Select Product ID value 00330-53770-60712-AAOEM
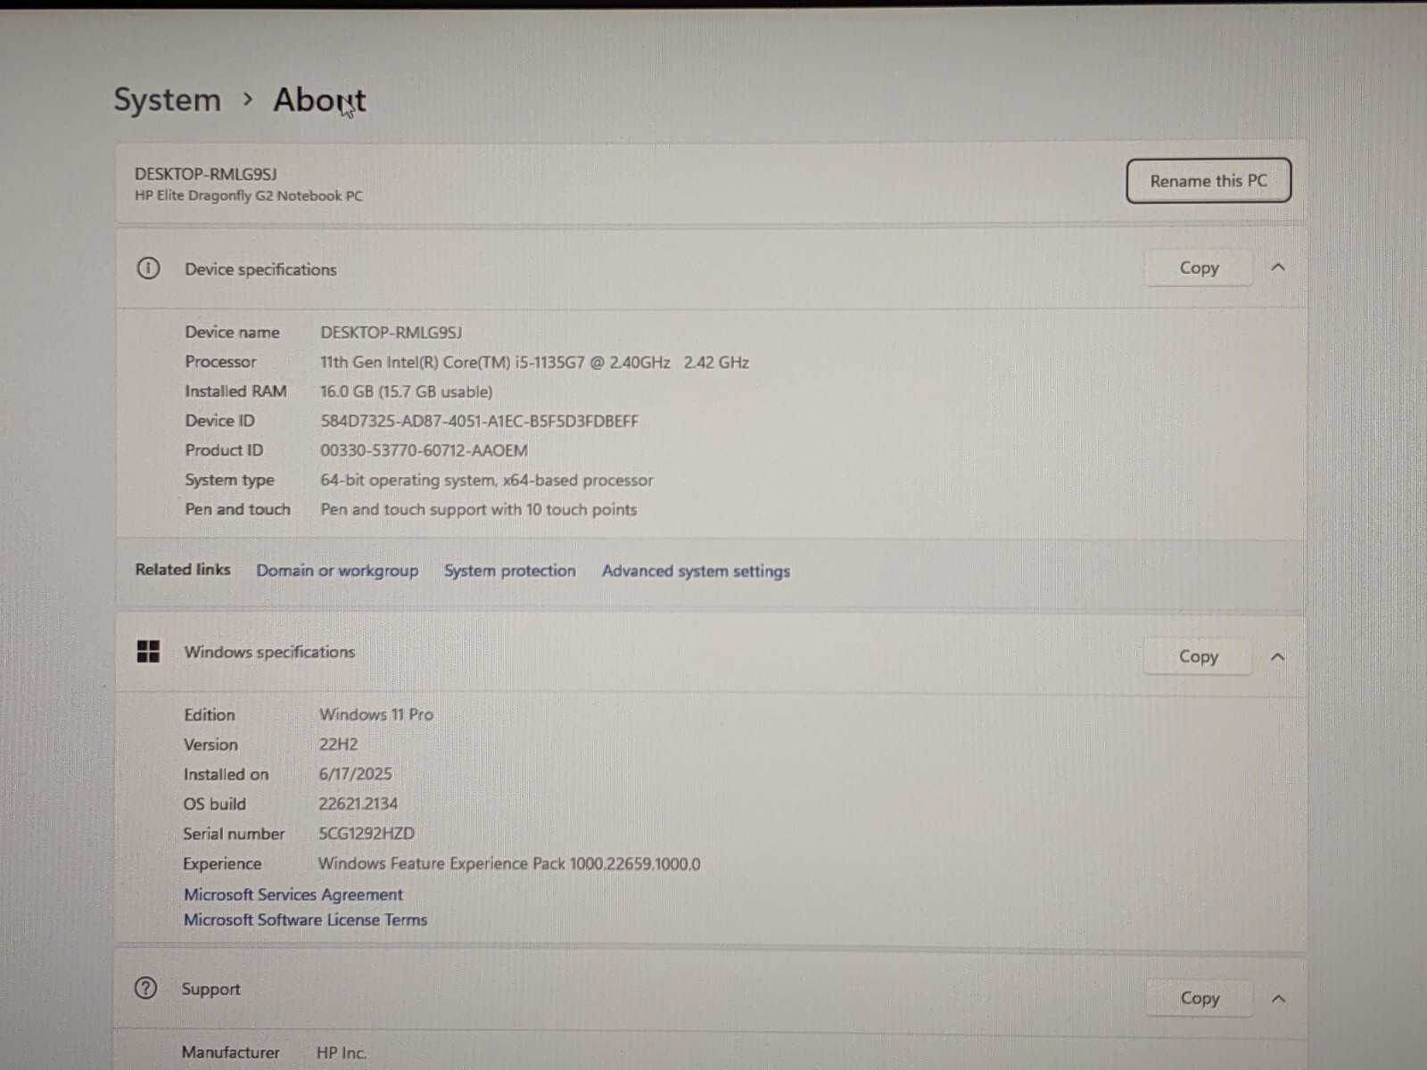Image resolution: width=1427 pixels, height=1070 pixels. point(424,450)
